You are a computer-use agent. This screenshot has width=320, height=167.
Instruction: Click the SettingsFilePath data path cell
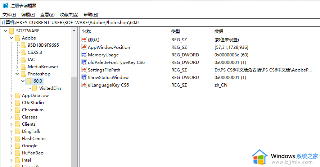(x=263, y=70)
